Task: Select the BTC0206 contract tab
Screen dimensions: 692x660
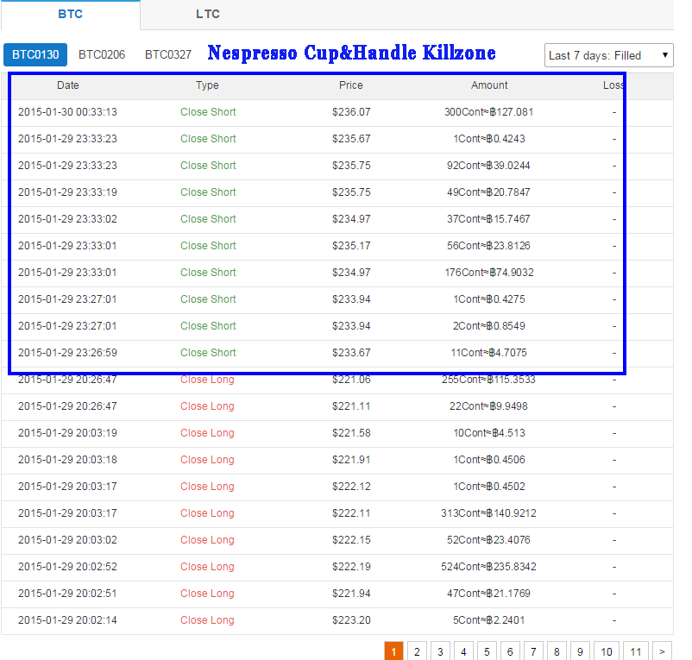Action: [x=102, y=54]
